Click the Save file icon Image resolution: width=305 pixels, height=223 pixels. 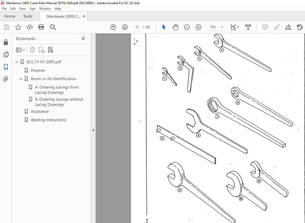pyautogui.click(x=7, y=27)
